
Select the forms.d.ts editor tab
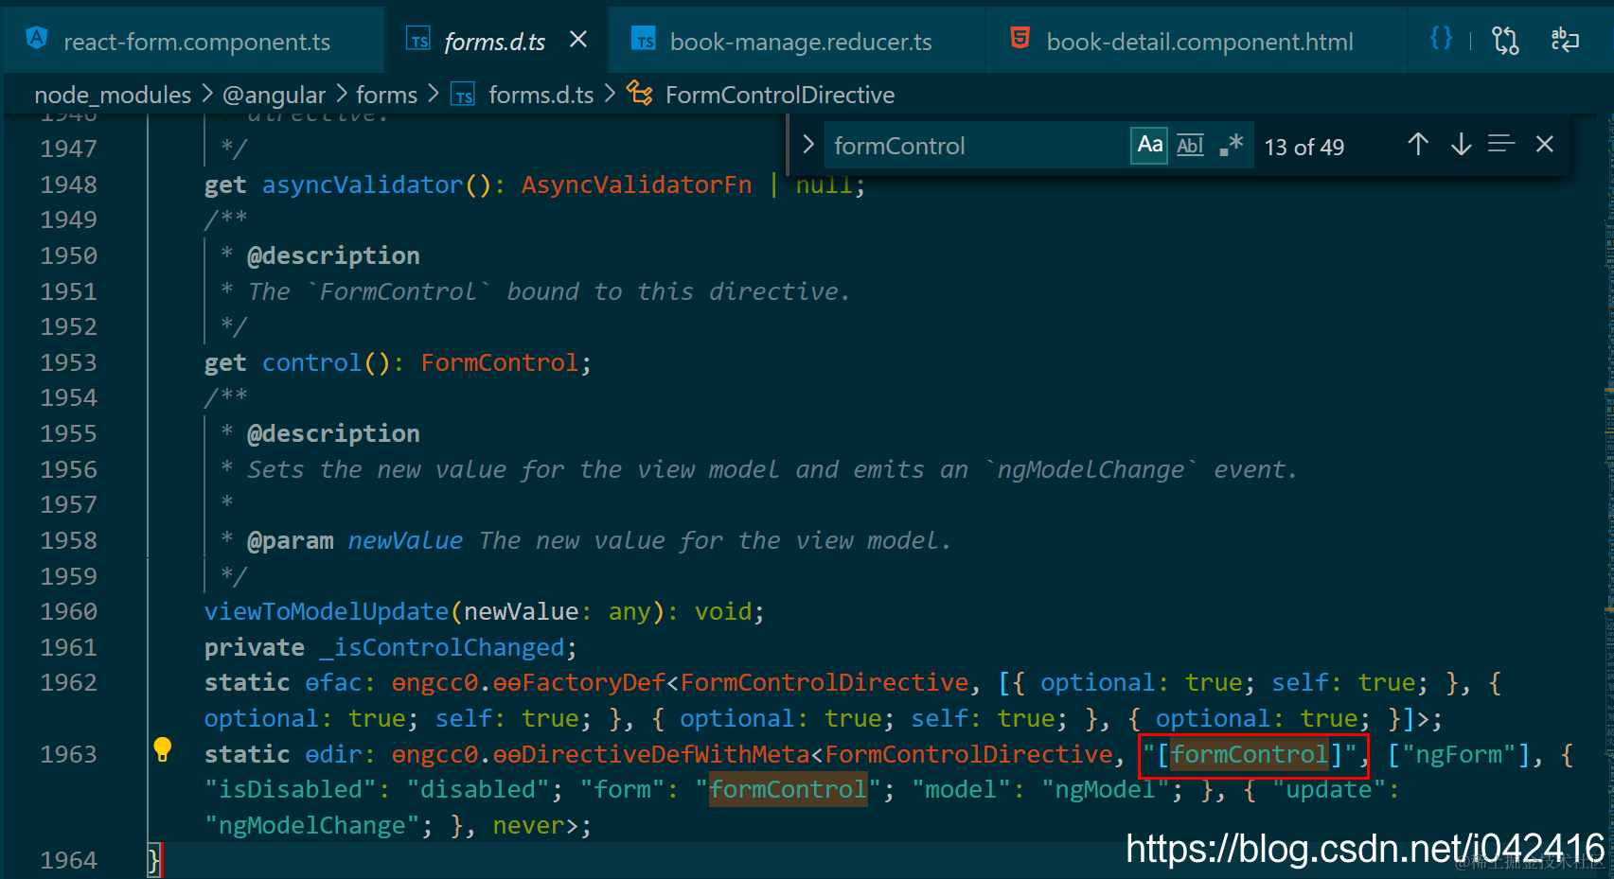coord(494,41)
